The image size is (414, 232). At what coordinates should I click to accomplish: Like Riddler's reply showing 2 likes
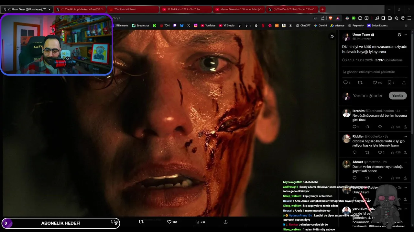coord(381,152)
